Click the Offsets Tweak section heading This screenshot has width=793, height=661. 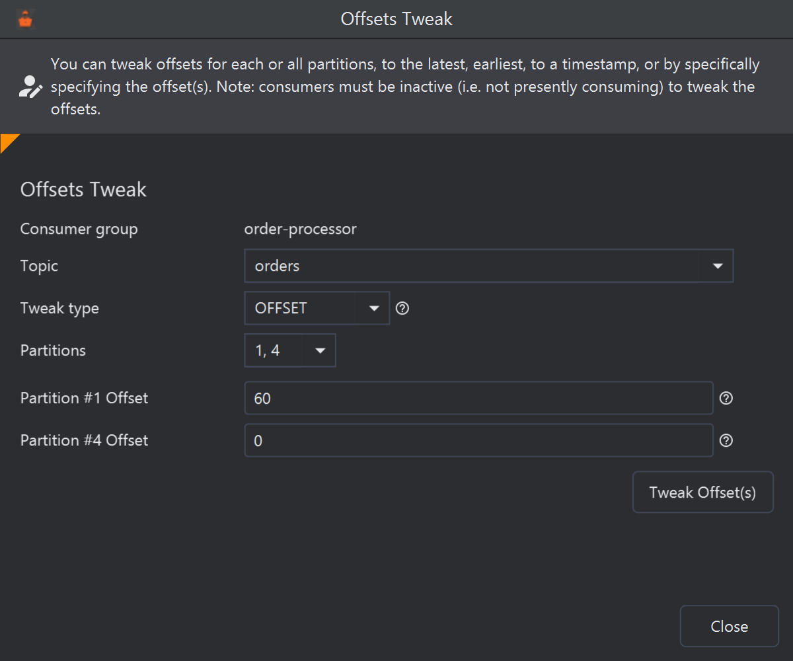tap(83, 190)
